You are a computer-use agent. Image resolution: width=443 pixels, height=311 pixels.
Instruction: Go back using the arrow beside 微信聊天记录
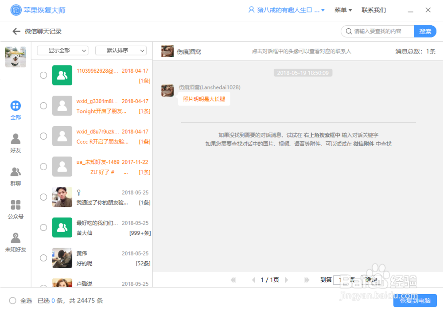pos(16,31)
